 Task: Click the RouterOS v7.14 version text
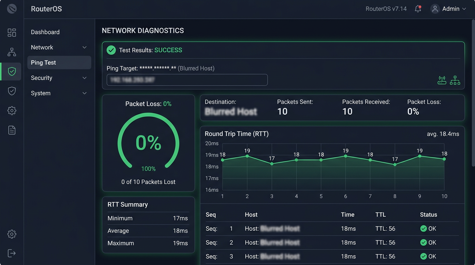pos(386,9)
